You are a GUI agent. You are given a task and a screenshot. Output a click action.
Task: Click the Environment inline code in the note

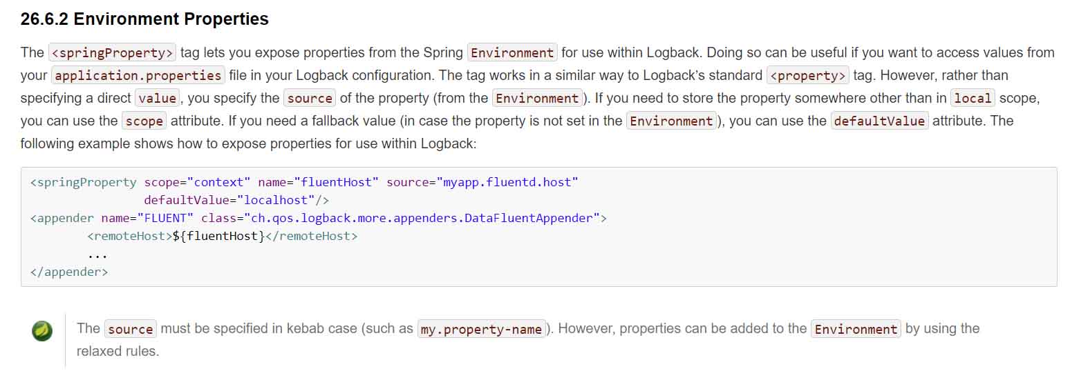[x=855, y=330]
